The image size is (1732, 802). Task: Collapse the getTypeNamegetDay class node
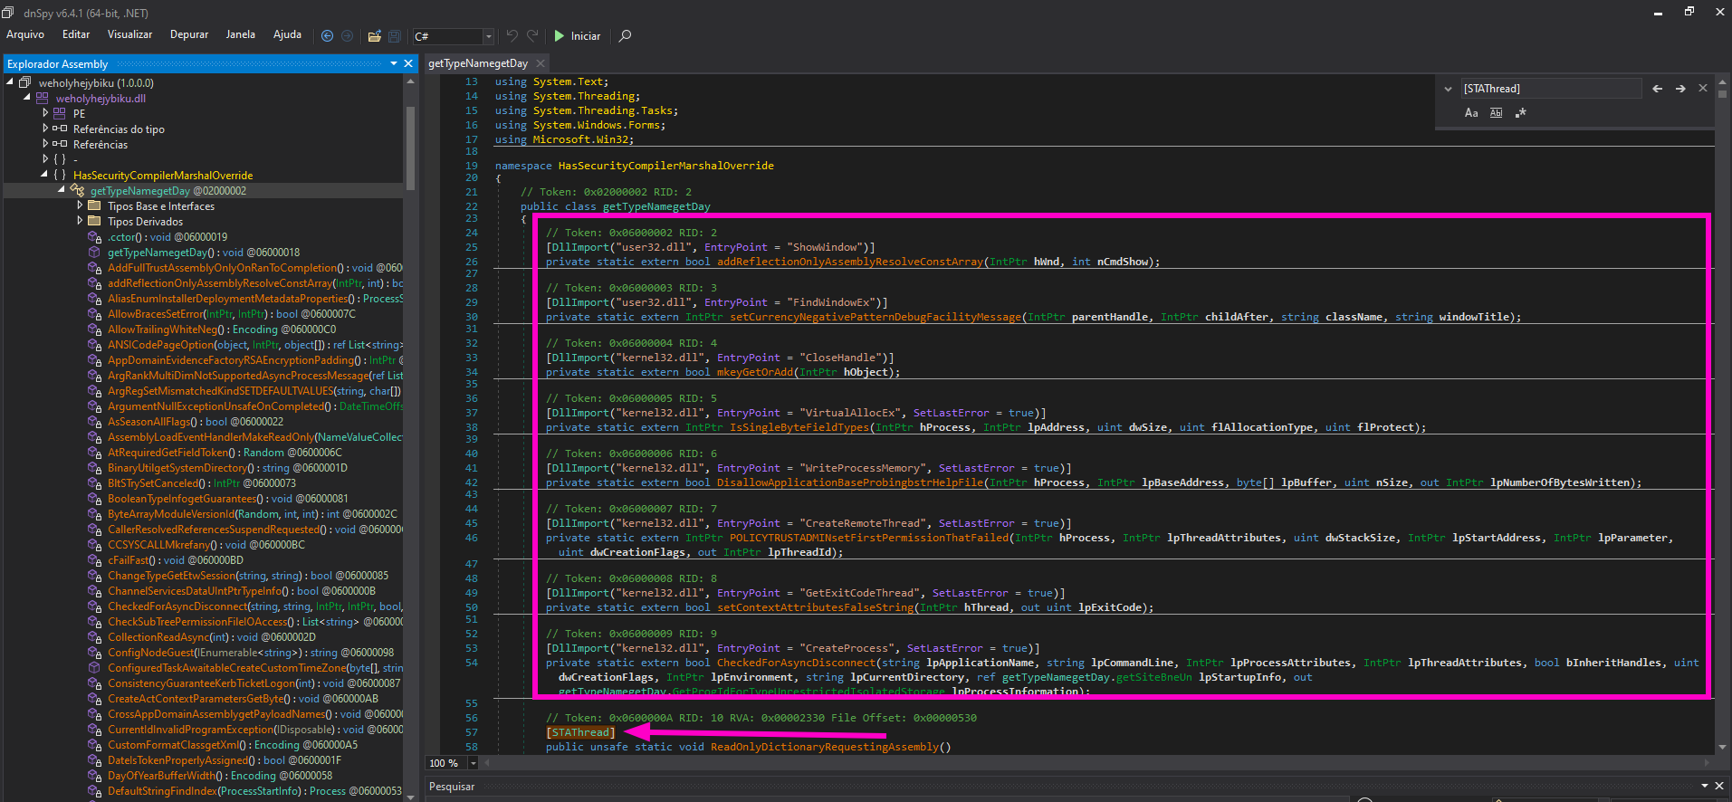[x=62, y=190]
